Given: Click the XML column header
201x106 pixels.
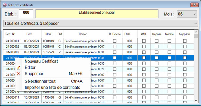Looking at the screenshot, I should pyautogui.click(x=144, y=34).
